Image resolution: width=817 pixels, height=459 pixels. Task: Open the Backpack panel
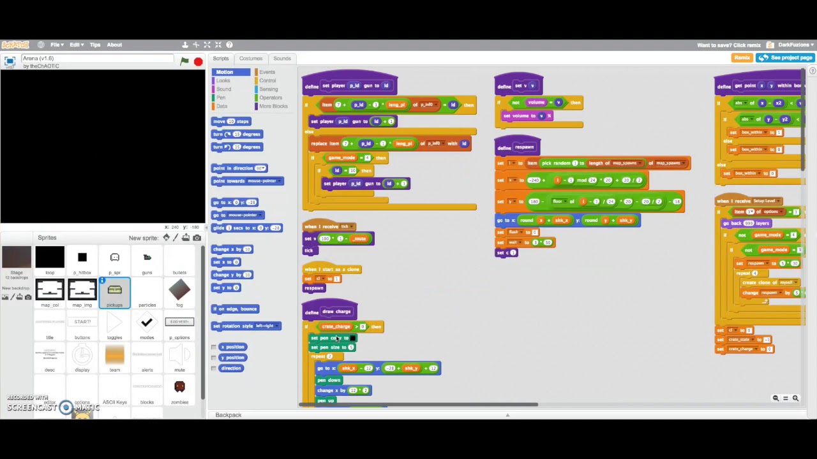[228, 415]
